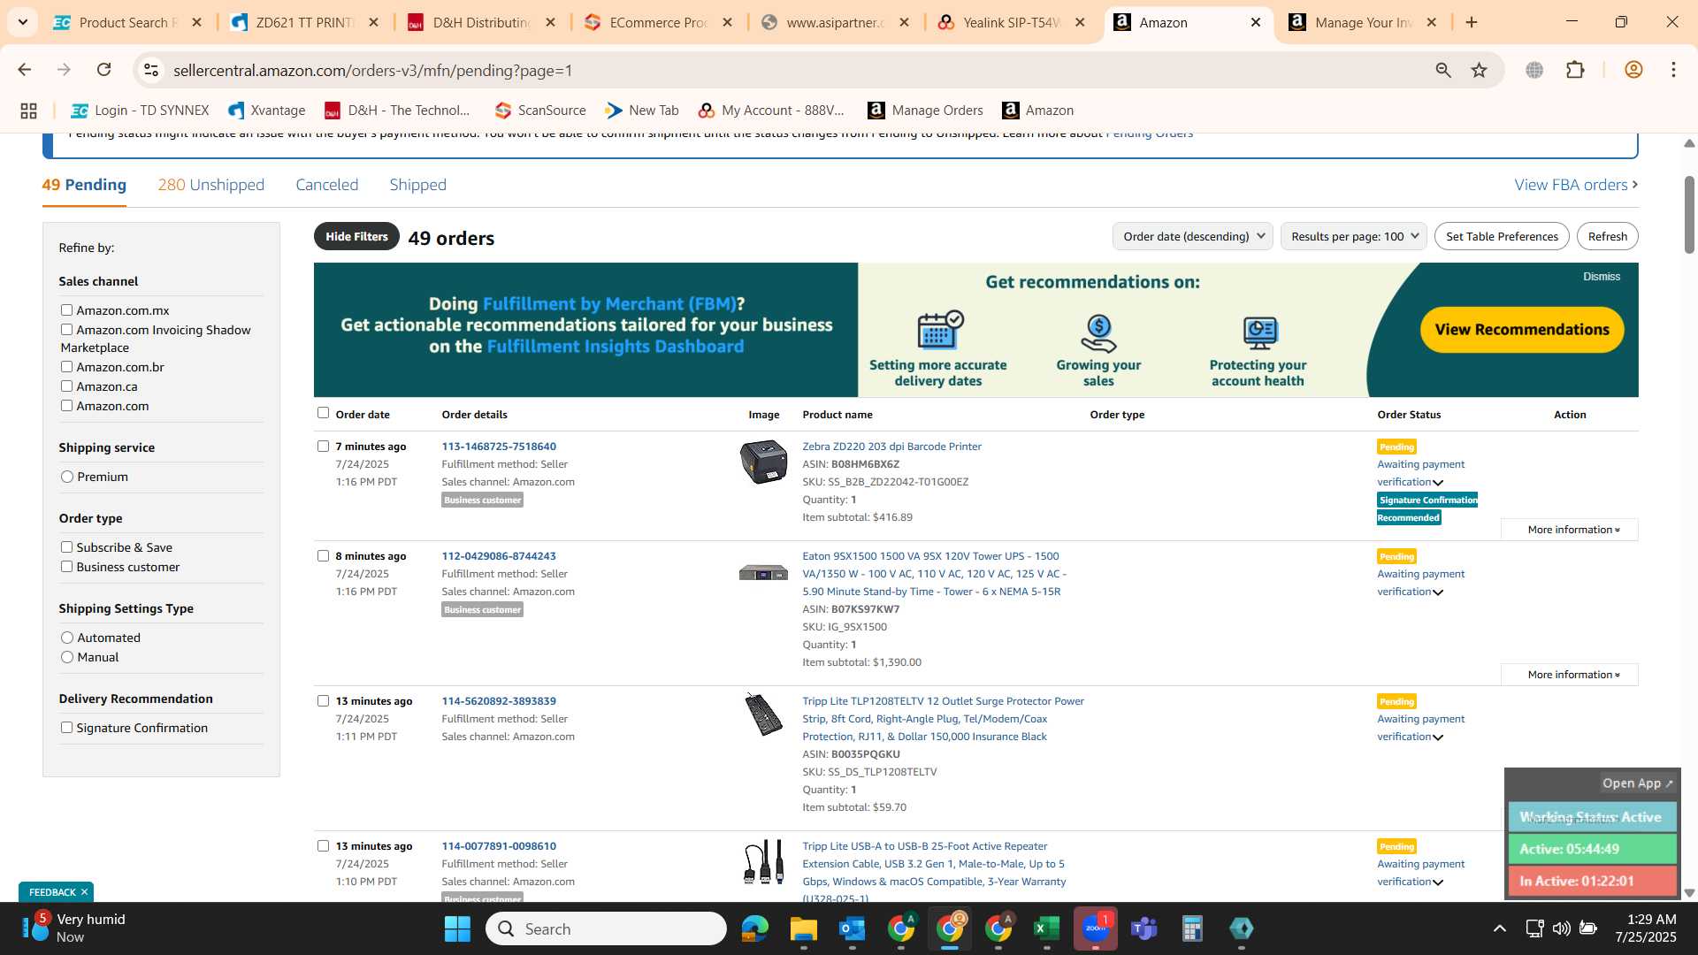
Task: Open the Shipped orders tab
Action: [417, 185]
